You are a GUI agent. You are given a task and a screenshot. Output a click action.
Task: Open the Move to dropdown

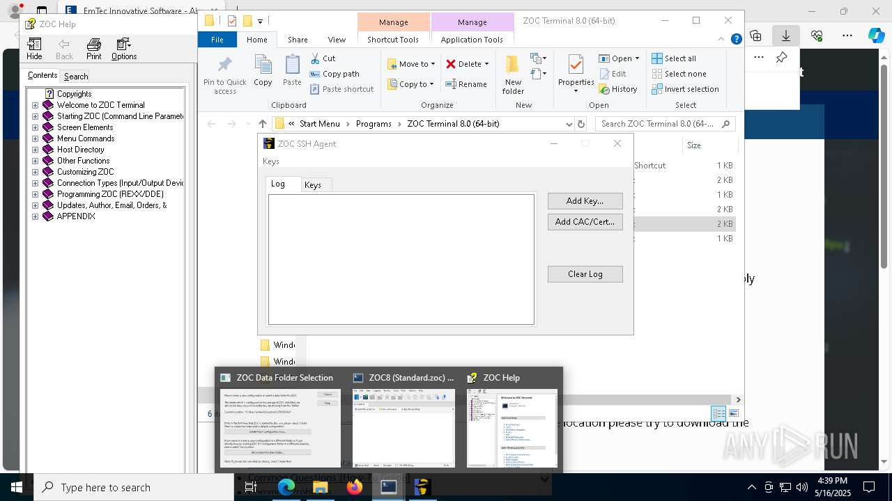411,64
